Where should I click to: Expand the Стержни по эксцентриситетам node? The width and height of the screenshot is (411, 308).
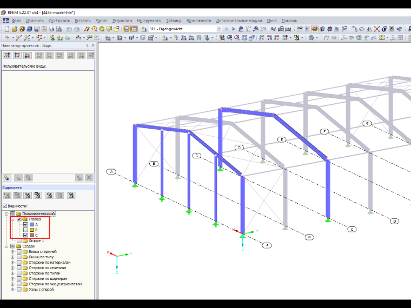(x=12, y=284)
